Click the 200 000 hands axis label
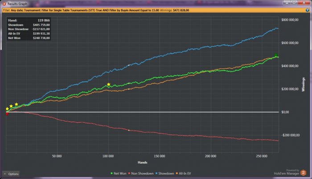This screenshot has height=179, width=312. click(x=210, y=156)
